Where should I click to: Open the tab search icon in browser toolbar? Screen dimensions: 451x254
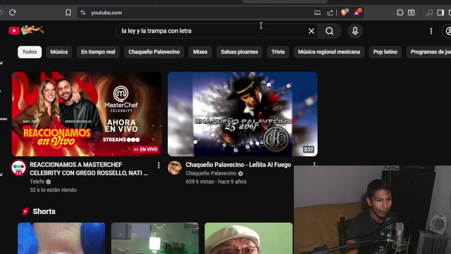(411, 13)
